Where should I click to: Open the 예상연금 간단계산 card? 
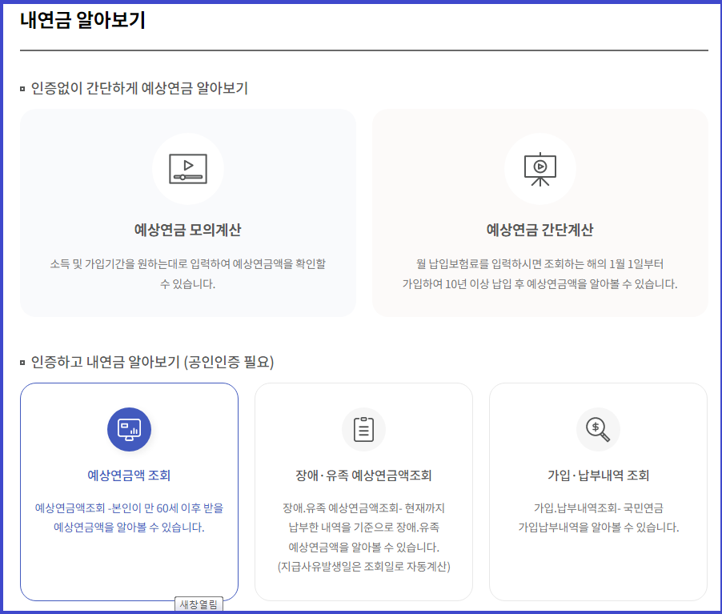(x=540, y=212)
